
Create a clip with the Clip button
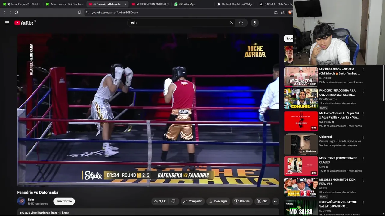[x=262, y=201]
